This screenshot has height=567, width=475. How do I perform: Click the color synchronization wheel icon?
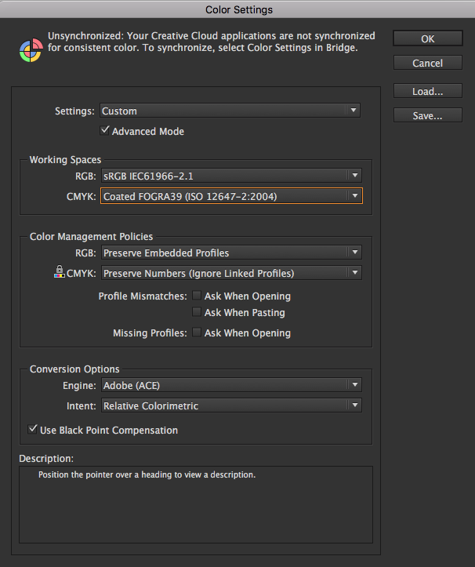[x=31, y=50]
